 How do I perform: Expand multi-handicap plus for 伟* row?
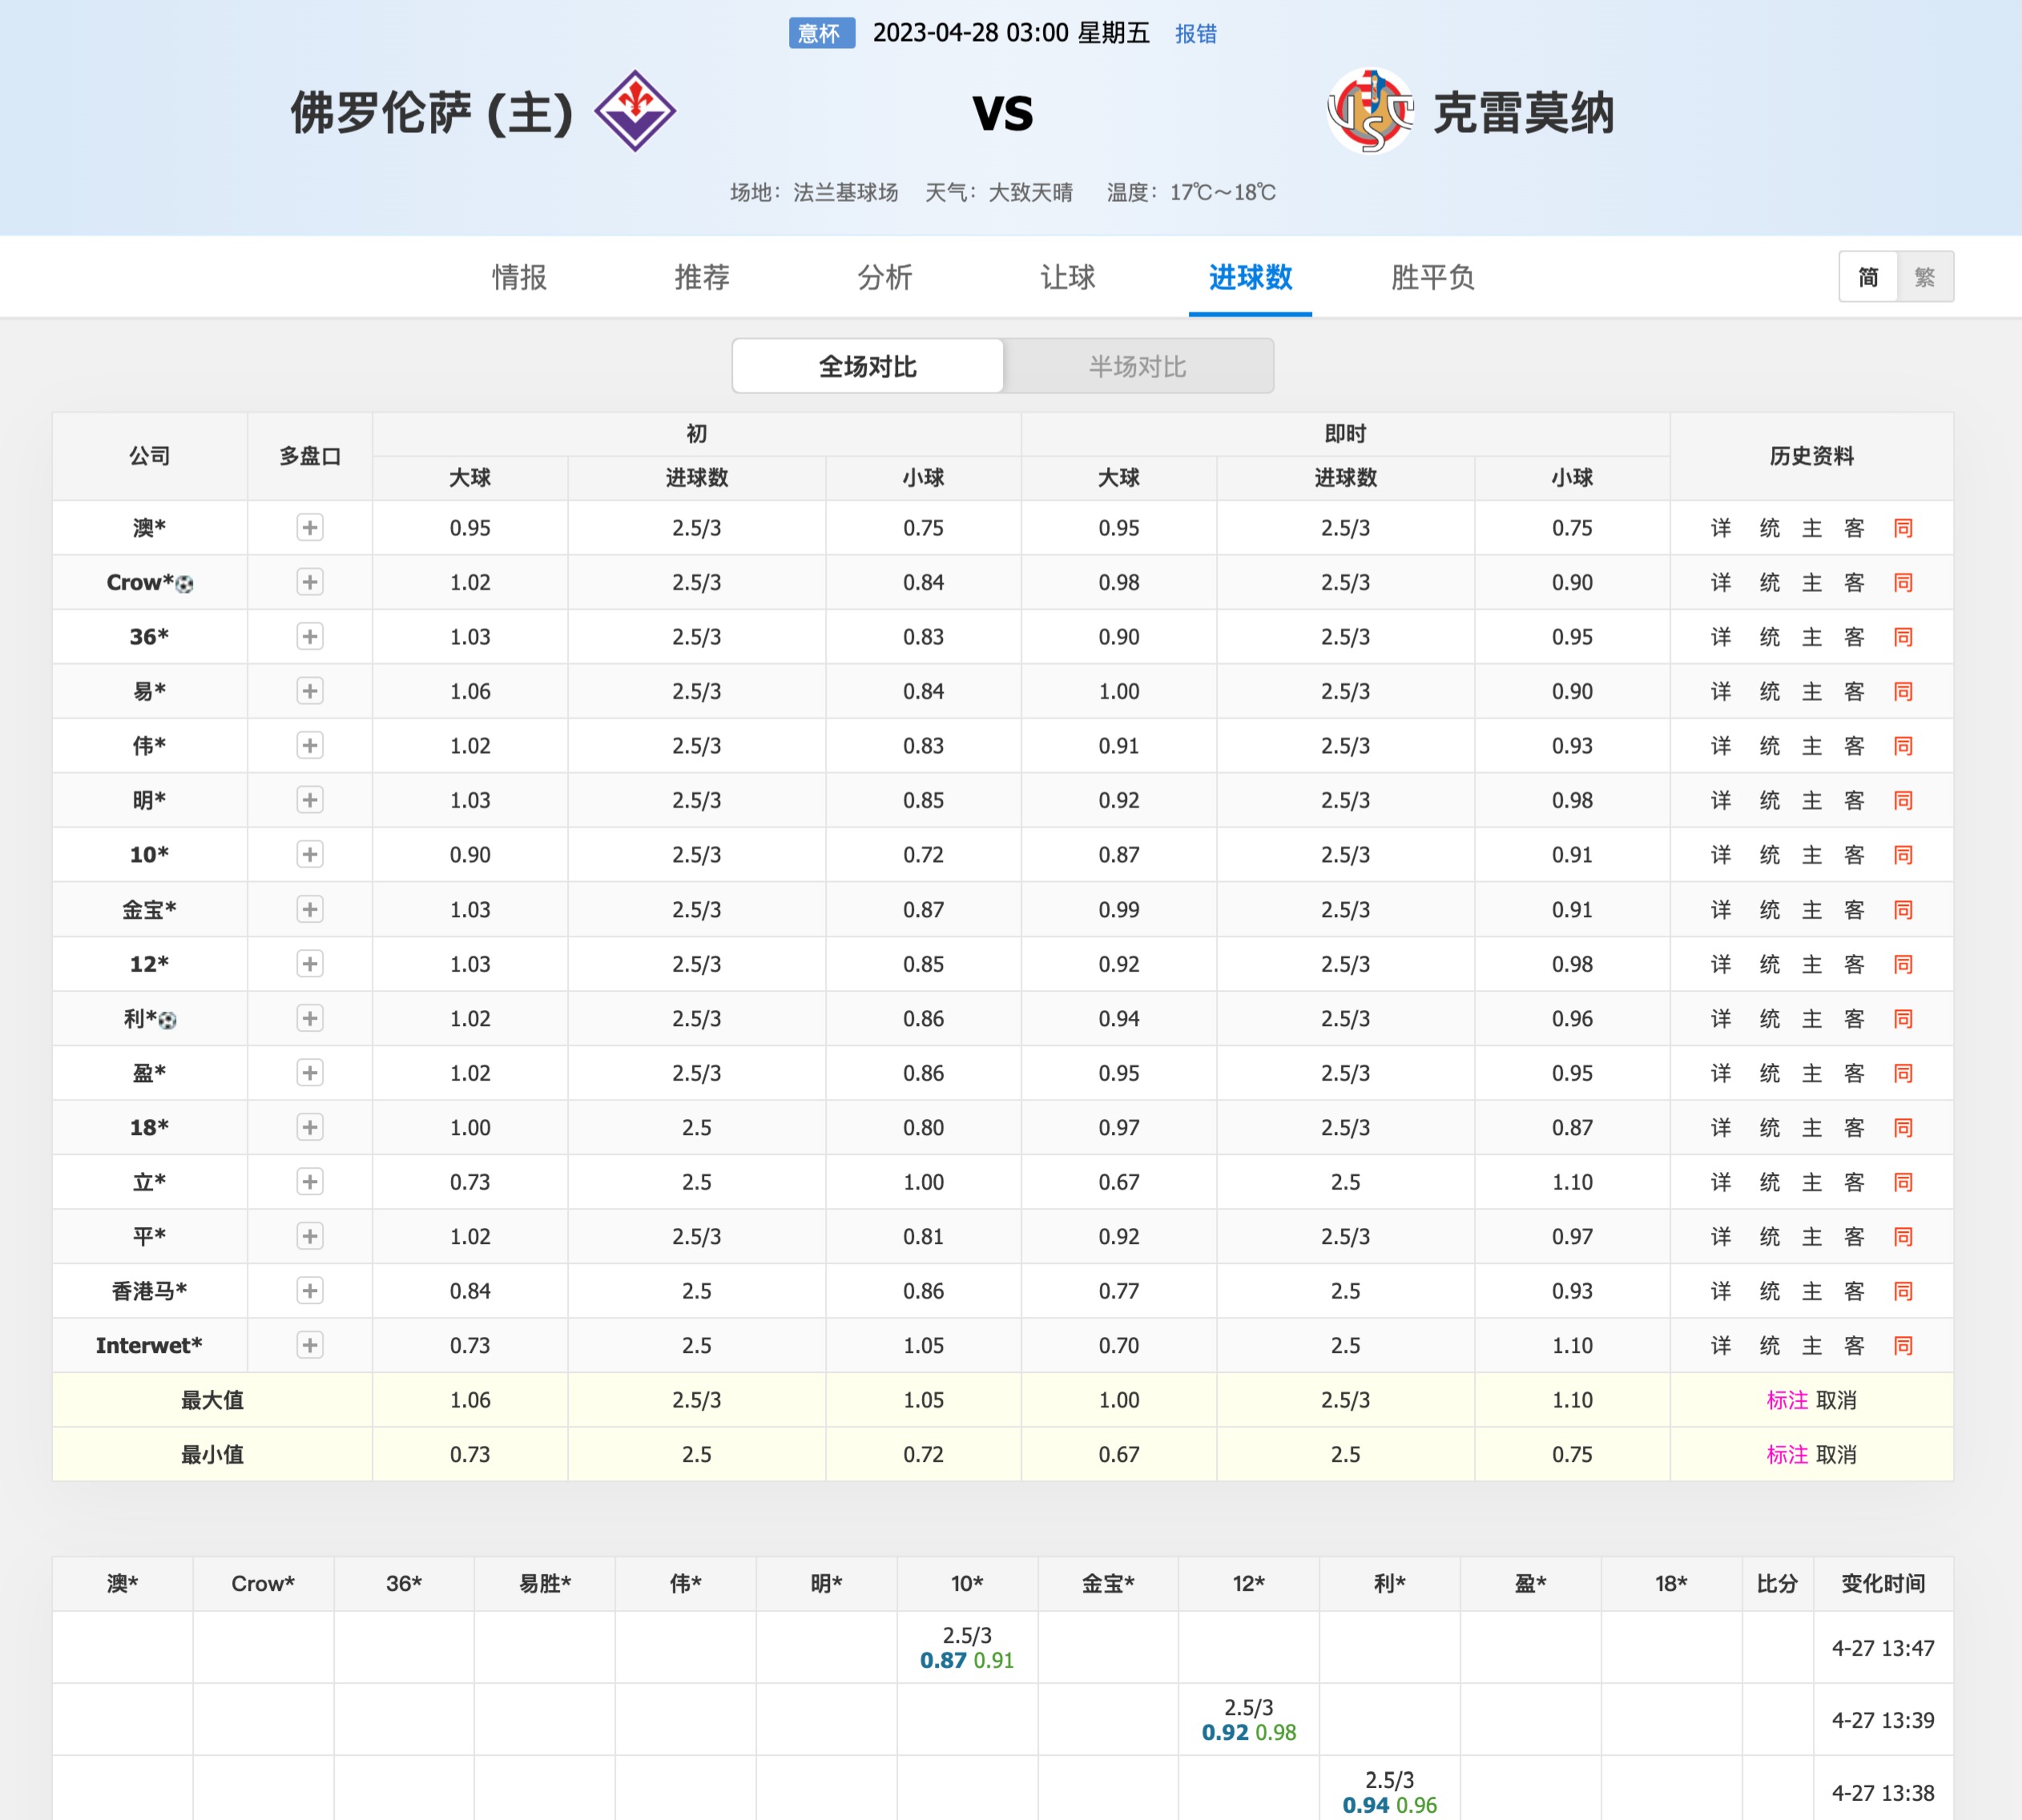(x=310, y=745)
